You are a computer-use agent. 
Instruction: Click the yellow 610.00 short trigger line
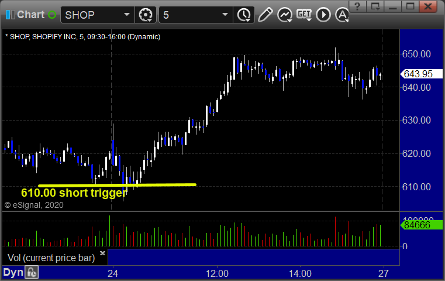[x=117, y=185]
